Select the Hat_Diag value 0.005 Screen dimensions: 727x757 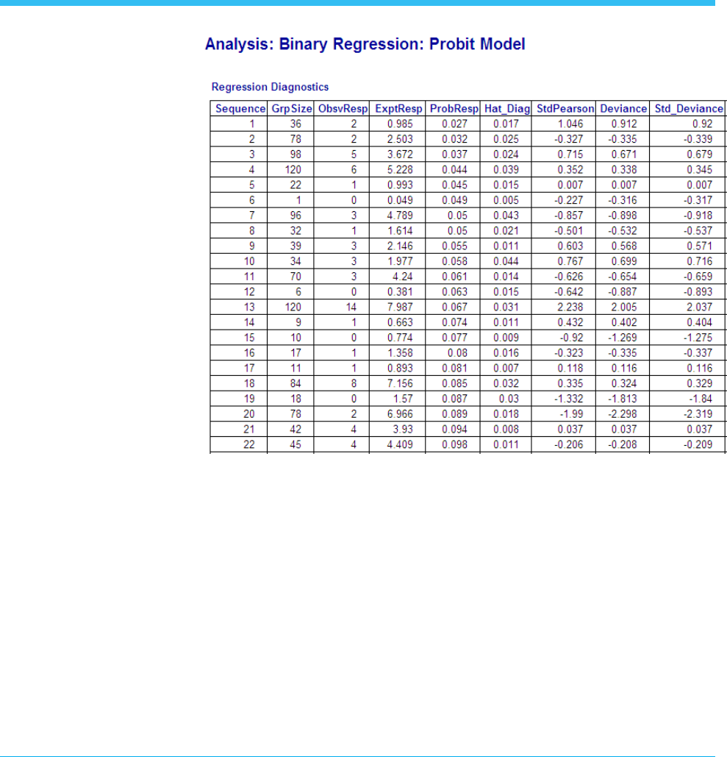[x=506, y=200]
